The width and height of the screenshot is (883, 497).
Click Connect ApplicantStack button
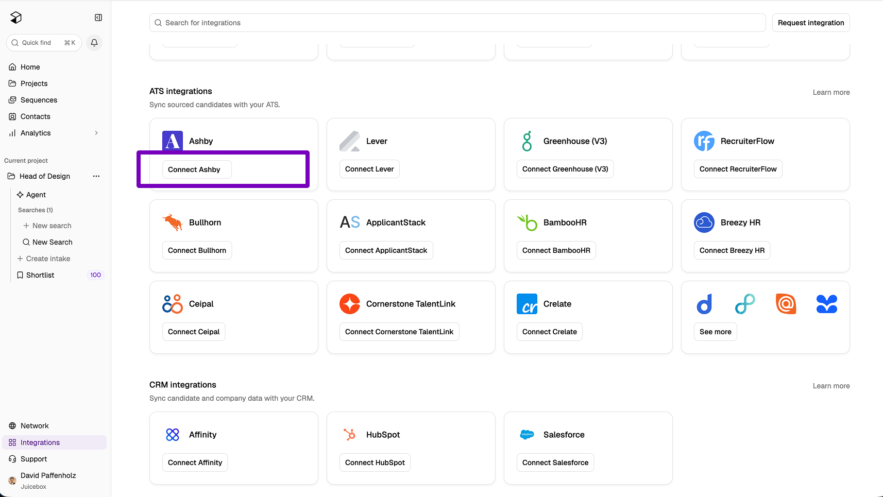386,250
